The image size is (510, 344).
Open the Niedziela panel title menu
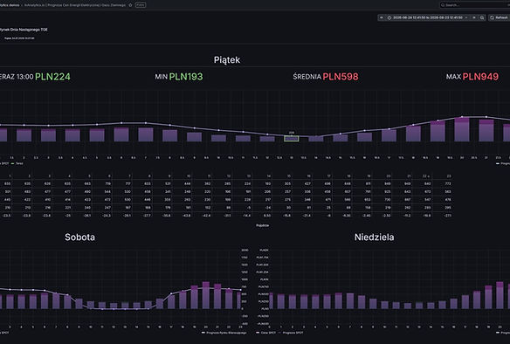click(374, 237)
